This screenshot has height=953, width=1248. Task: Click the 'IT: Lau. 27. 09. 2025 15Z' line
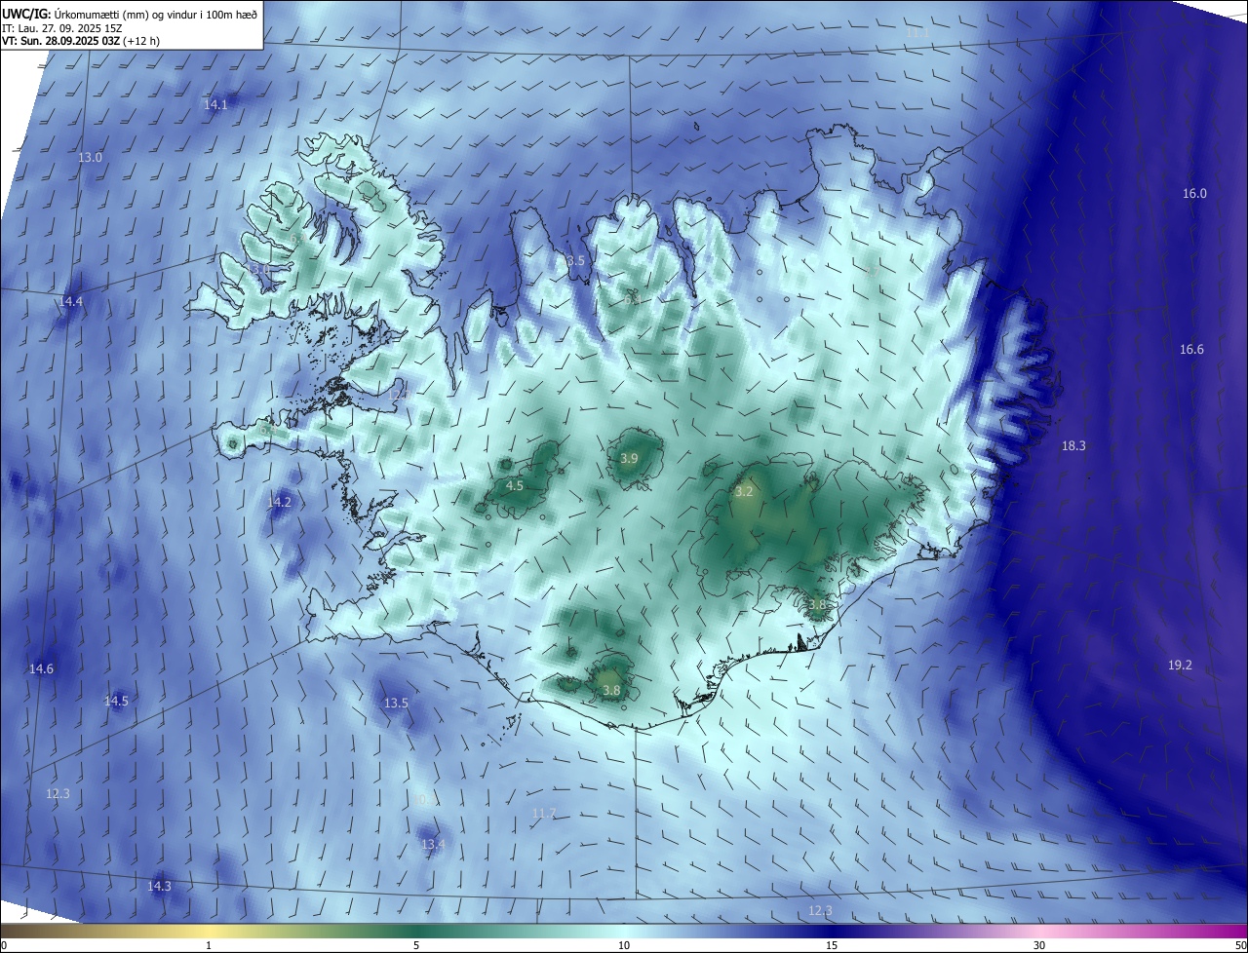pos(61,28)
